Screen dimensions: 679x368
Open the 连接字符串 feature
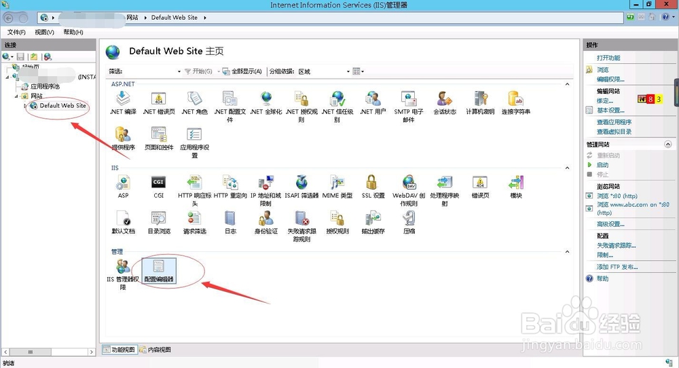coord(516,103)
